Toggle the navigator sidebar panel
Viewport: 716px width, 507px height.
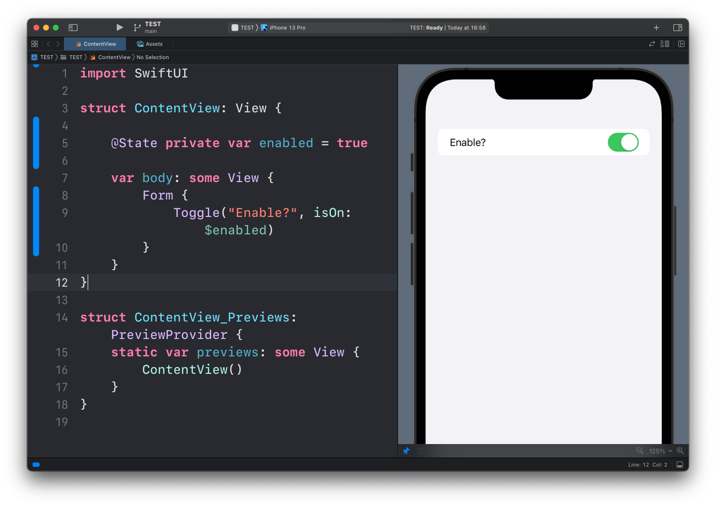click(x=73, y=28)
